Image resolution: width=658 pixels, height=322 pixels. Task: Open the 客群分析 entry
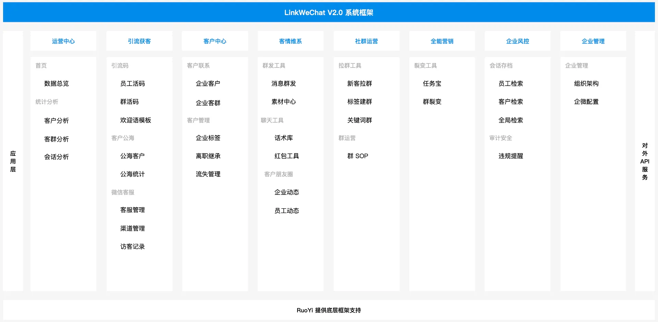point(57,139)
